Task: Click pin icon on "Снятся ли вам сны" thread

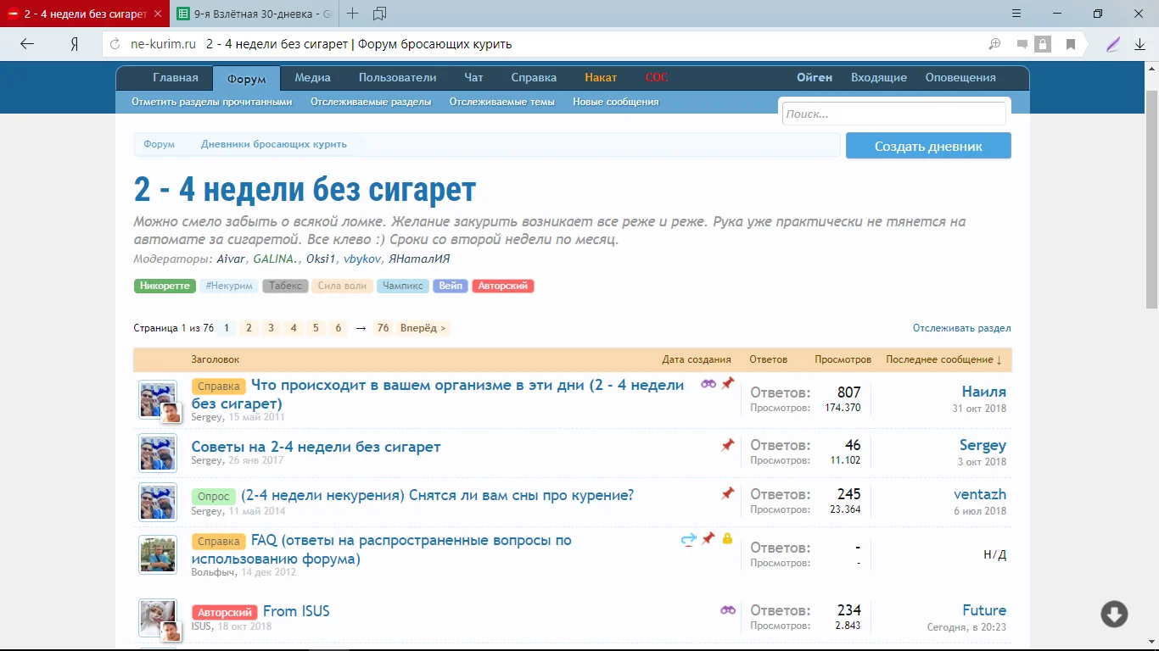Action: point(728,493)
